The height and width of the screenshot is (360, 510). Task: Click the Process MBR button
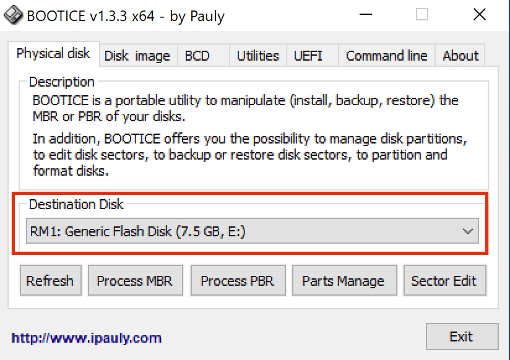134,281
